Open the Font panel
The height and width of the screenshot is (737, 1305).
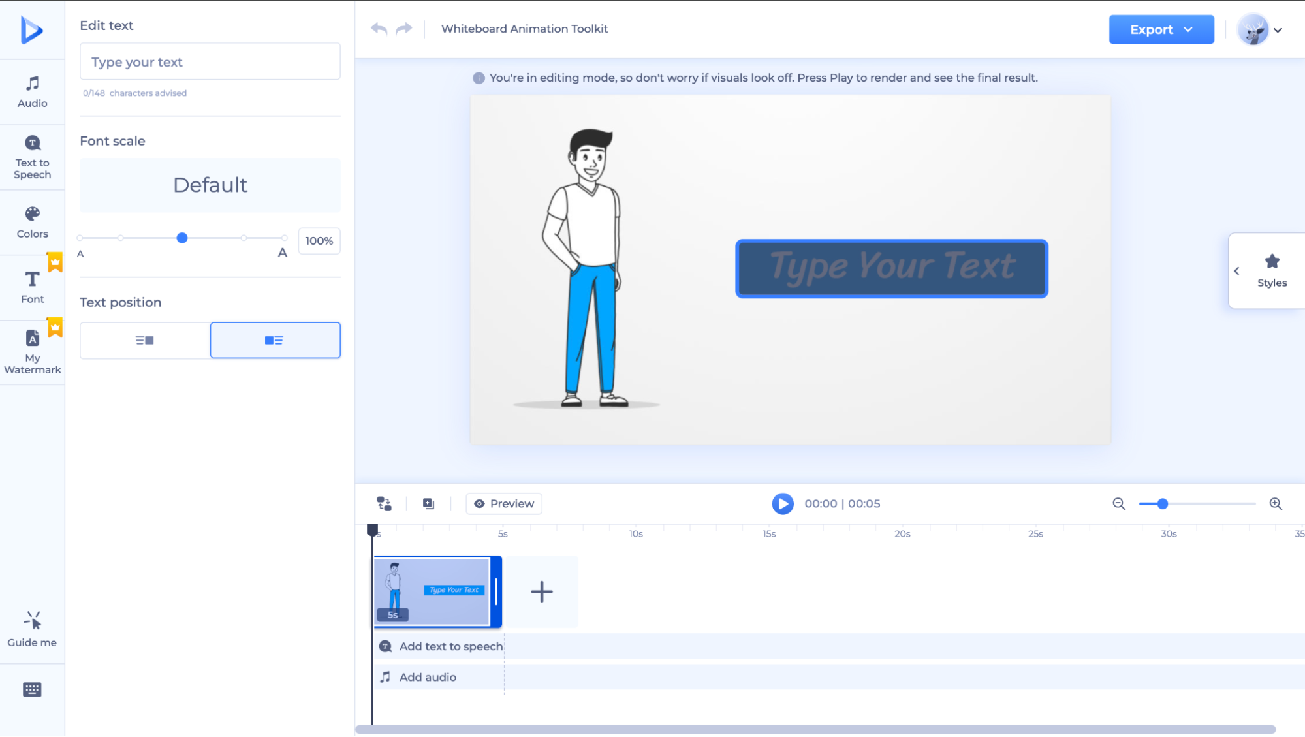(x=32, y=288)
